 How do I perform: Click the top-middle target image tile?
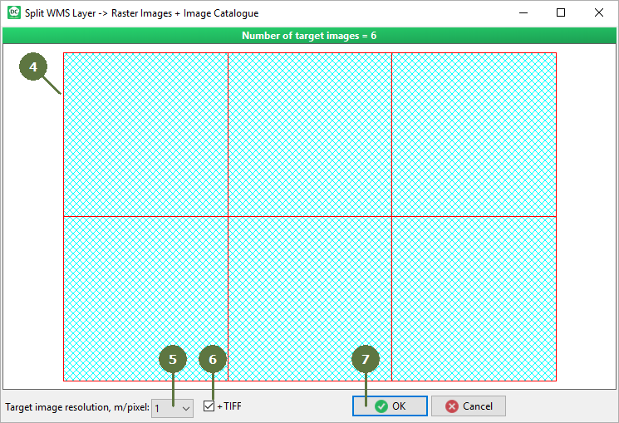309,135
